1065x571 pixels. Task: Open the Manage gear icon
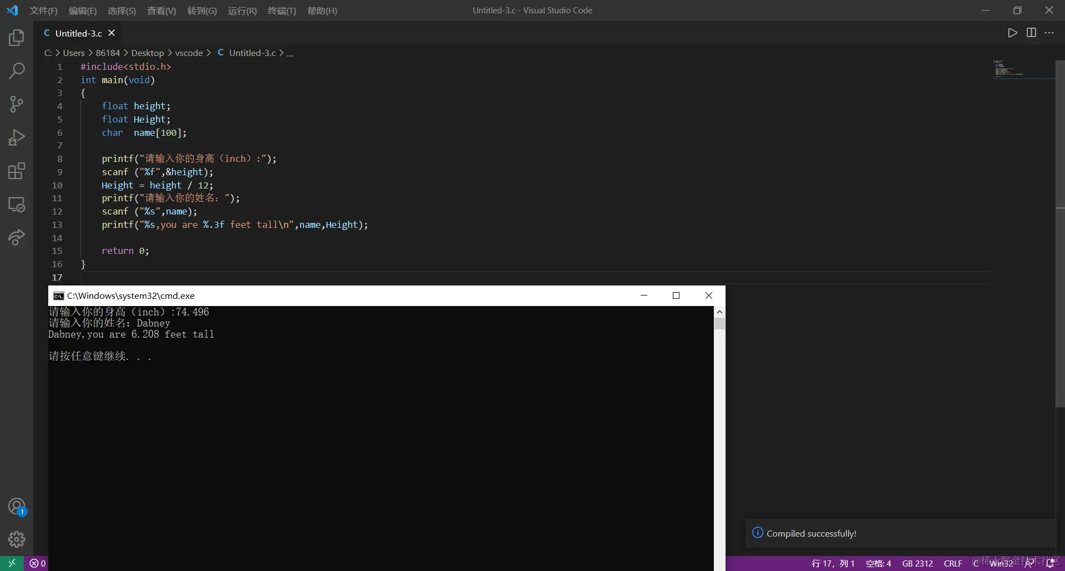17,539
